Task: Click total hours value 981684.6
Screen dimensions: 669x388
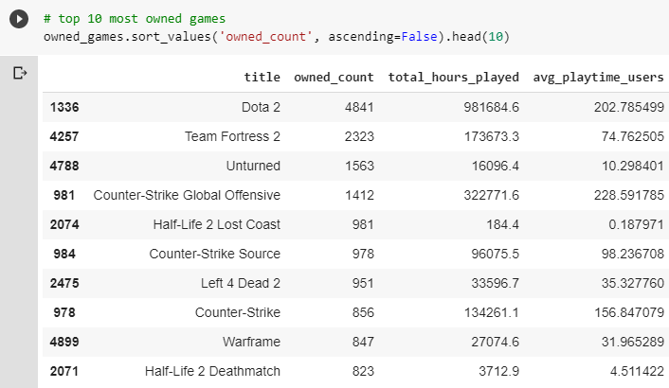Action: coord(492,107)
